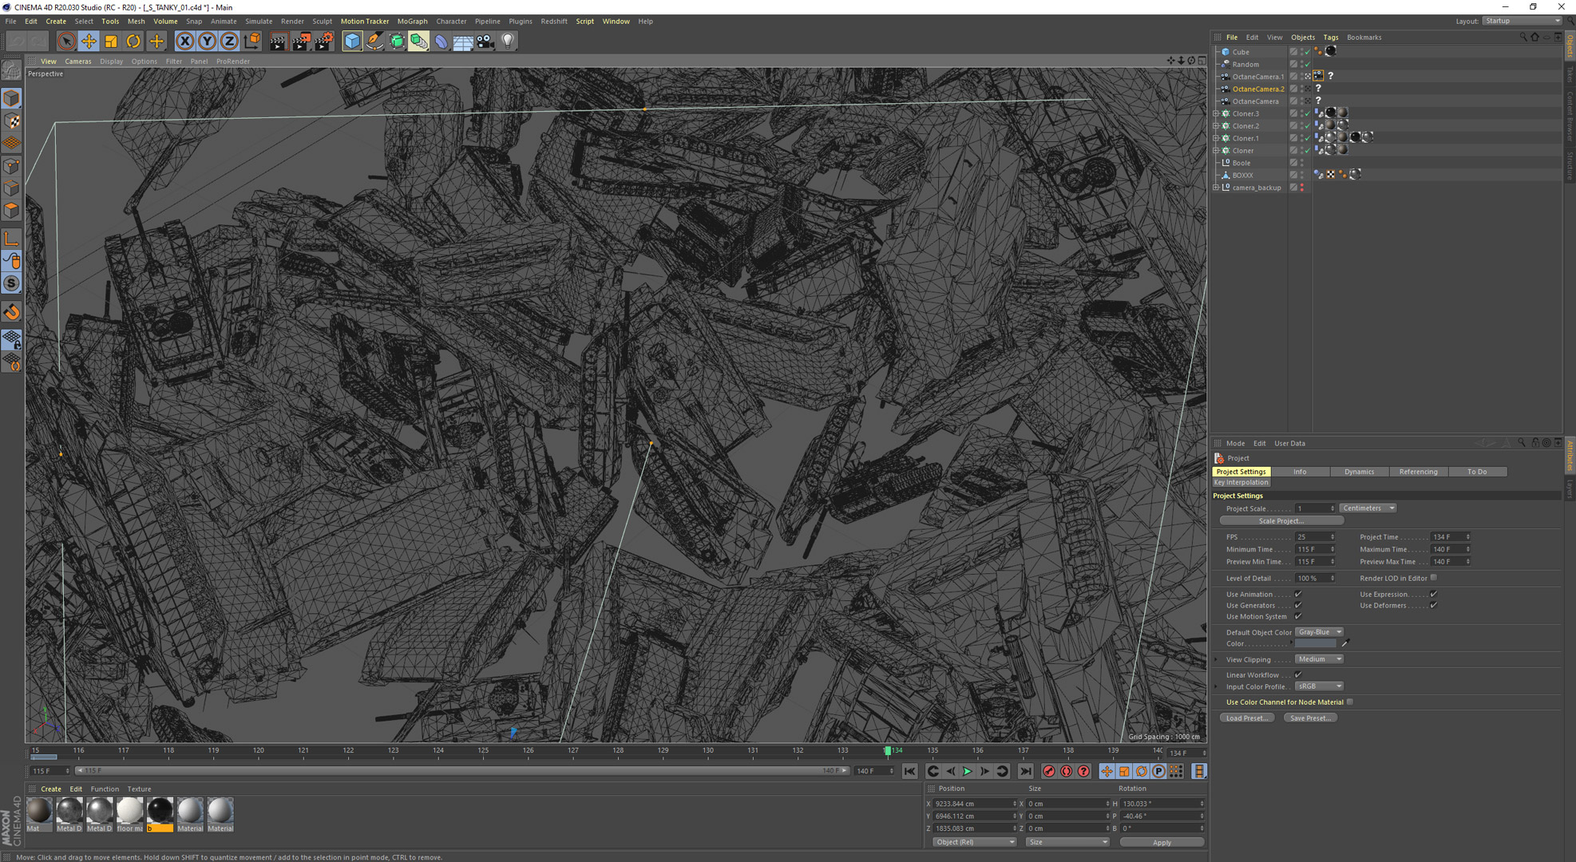Click the Camera object icon
This screenshot has height=862, width=1576.
[485, 42]
